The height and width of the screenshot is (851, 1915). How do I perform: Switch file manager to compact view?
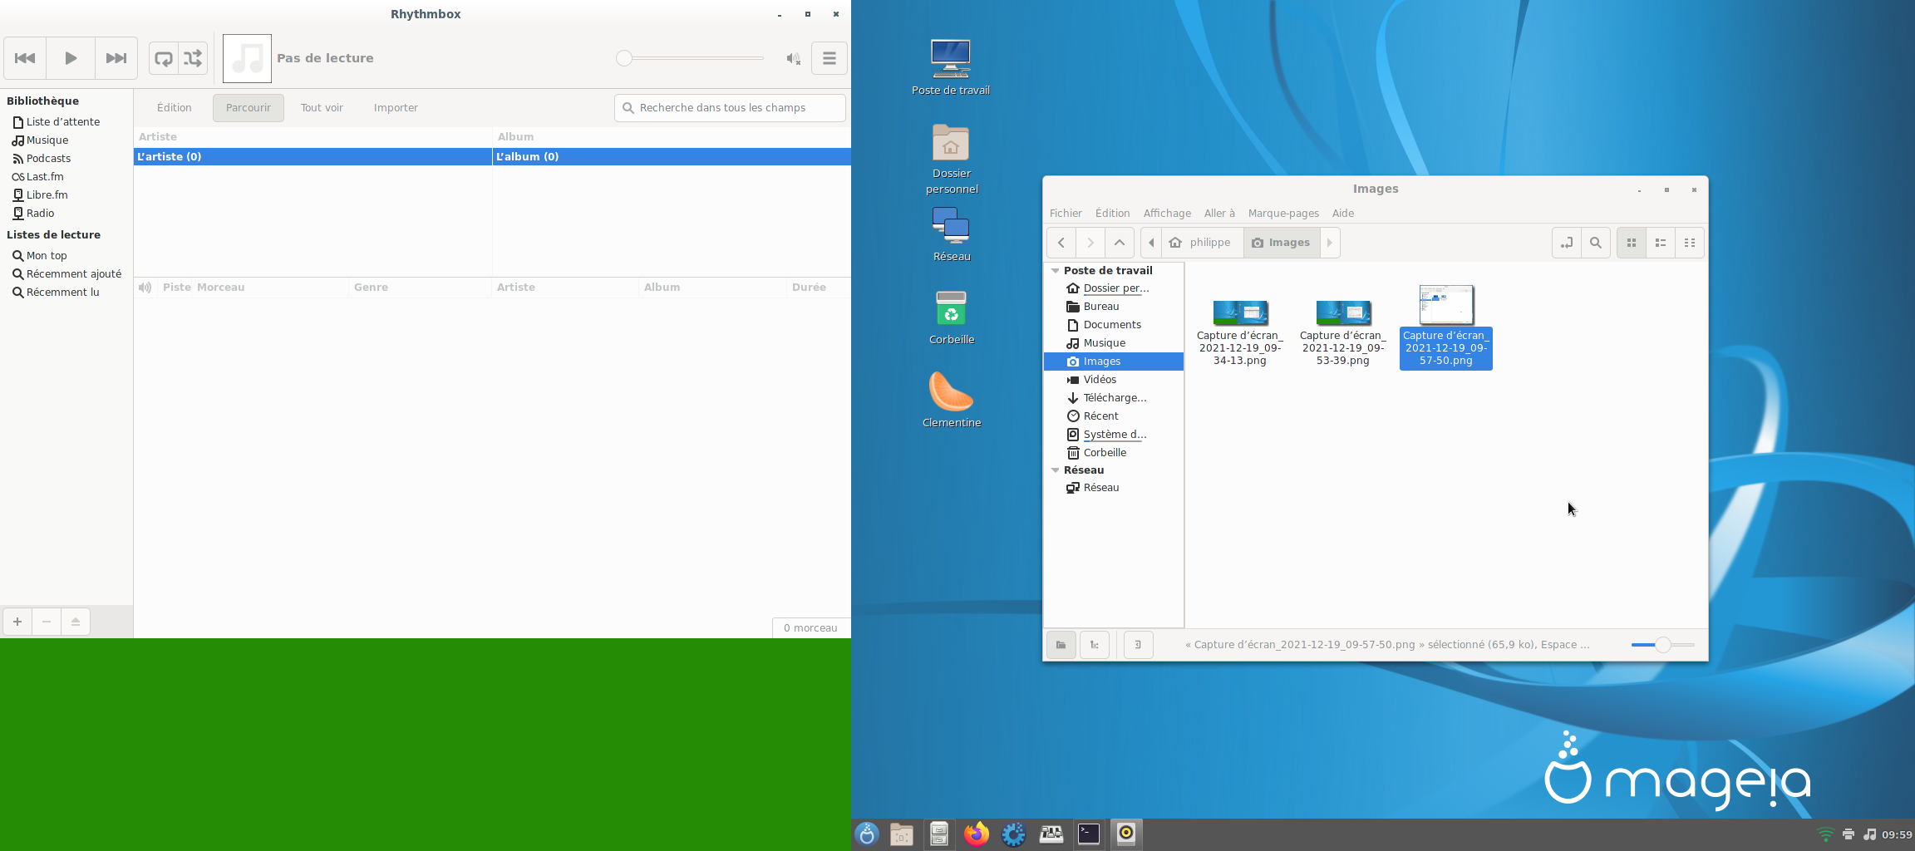click(x=1690, y=243)
